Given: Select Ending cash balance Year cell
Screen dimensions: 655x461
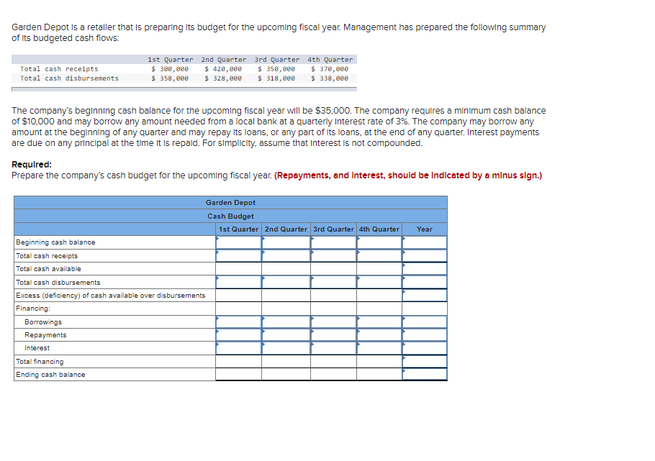Looking at the screenshot, I should pyautogui.click(x=425, y=374).
